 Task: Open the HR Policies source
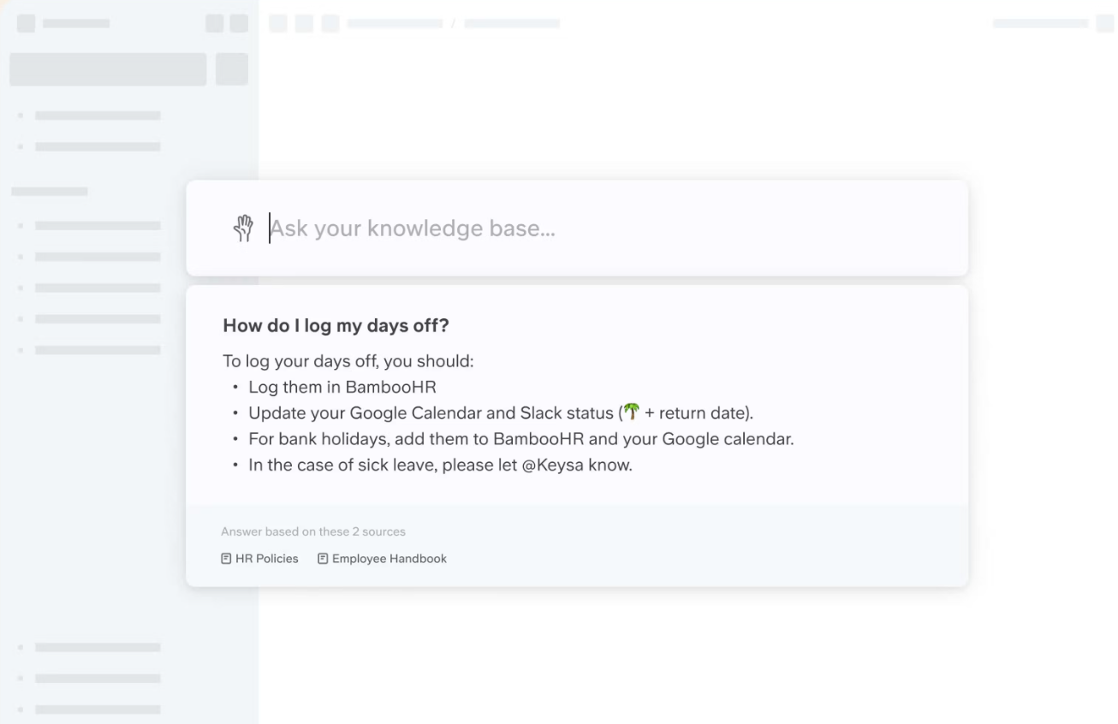(266, 558)
